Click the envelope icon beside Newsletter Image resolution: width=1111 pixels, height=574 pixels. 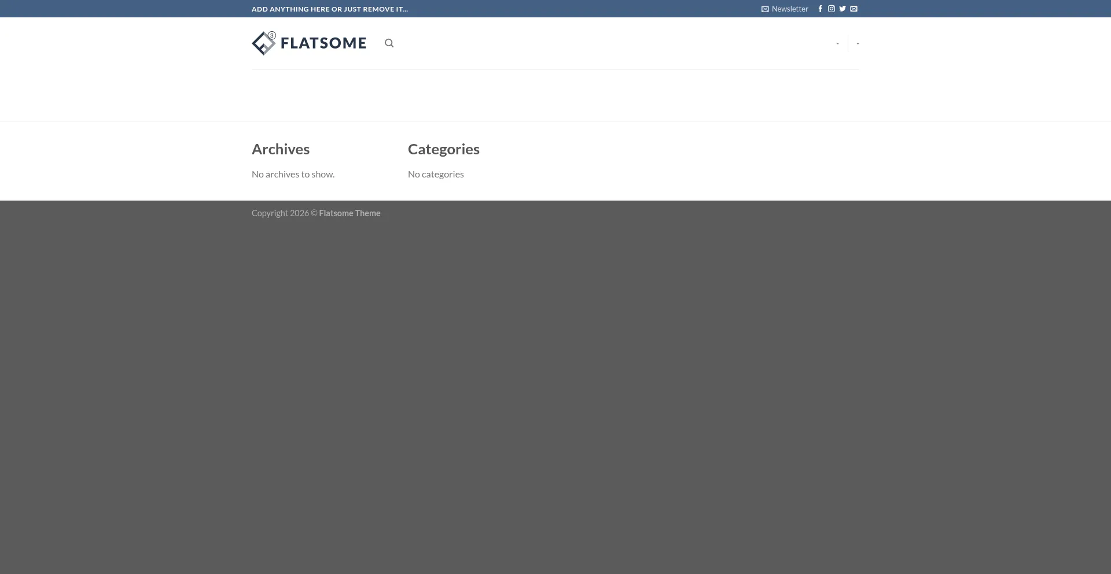[765, 9]
